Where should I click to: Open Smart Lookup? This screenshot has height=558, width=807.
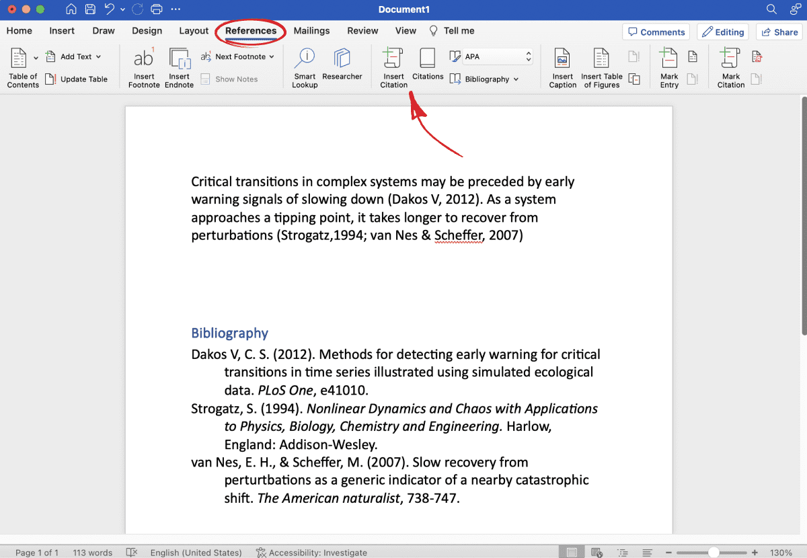tap(304, 66)
